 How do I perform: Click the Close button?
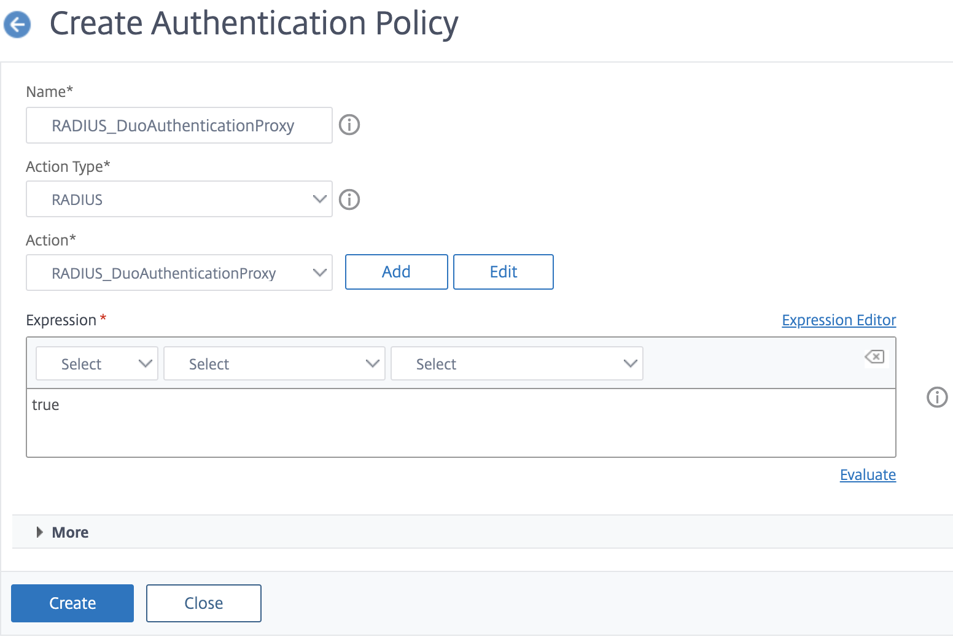coord(203,603)
